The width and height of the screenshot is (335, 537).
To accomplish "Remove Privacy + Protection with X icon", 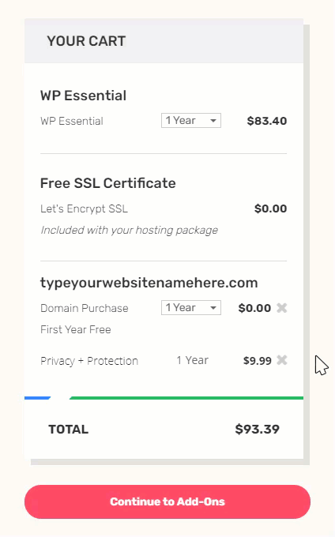I will 281,360.
